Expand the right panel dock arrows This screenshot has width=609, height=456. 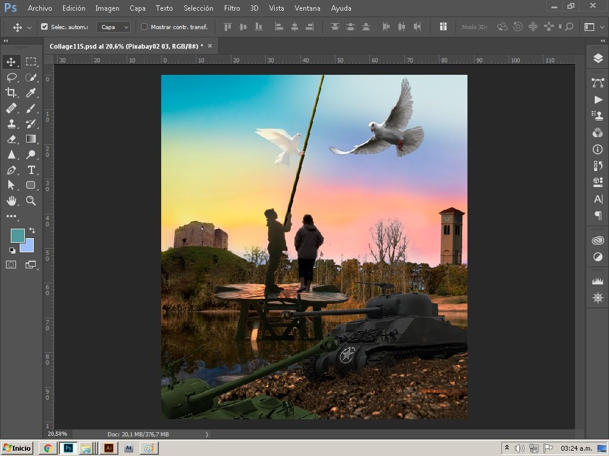(x=602, y=41)
